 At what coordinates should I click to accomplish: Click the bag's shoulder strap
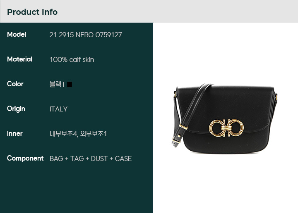190,112
